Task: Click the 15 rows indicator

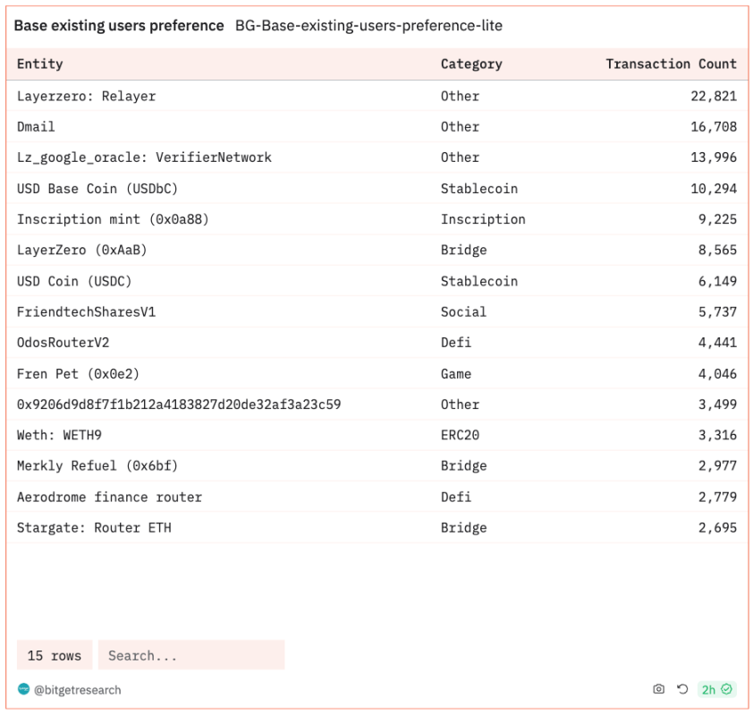Action: tap(54, 655)
